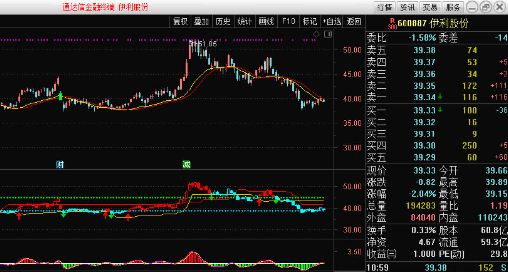
Task: Click the 减 marker on chart
Action: [x=186, y=165]
